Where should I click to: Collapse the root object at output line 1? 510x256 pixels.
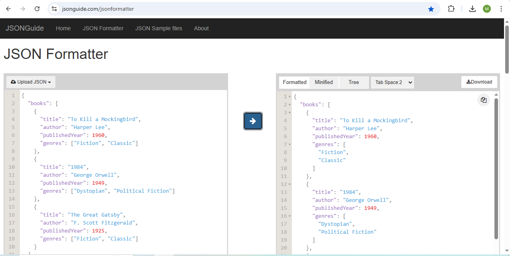(x=289, y=97)
